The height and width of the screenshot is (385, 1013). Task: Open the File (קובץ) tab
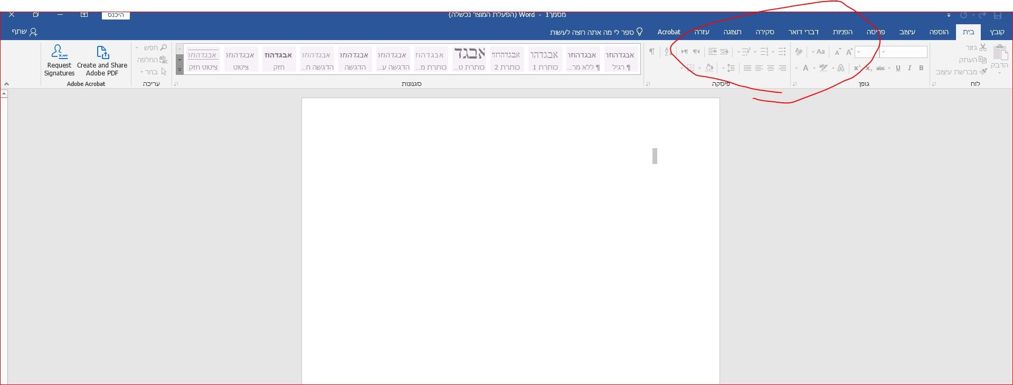pyautogui.click(x=997, y=32)
